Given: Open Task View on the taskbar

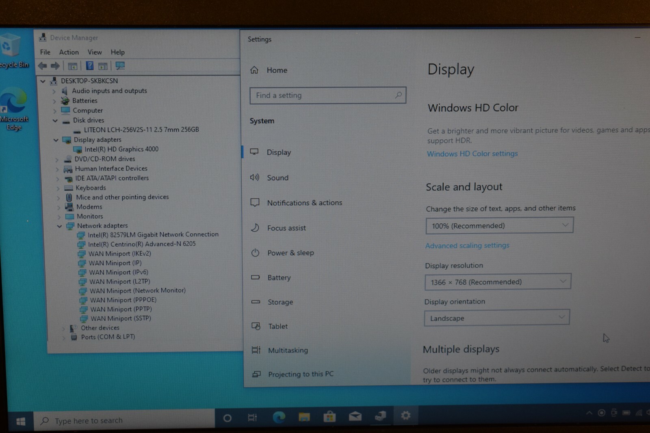Looking at the screenshot, I should (x=252, y=418).
